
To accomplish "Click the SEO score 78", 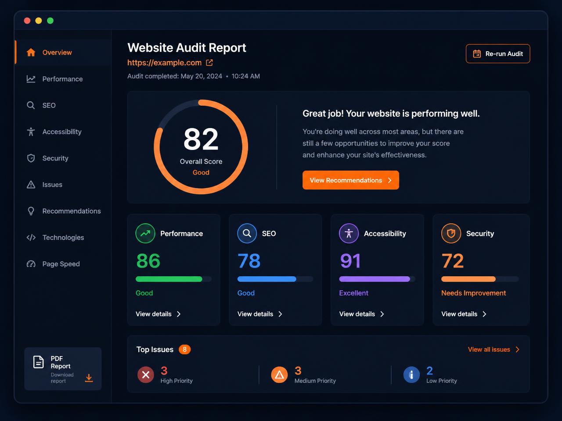I will pos(249,261).
